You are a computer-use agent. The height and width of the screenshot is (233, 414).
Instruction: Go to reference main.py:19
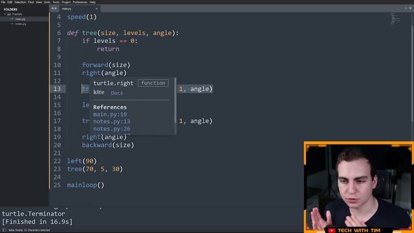(x=110, y=115)
